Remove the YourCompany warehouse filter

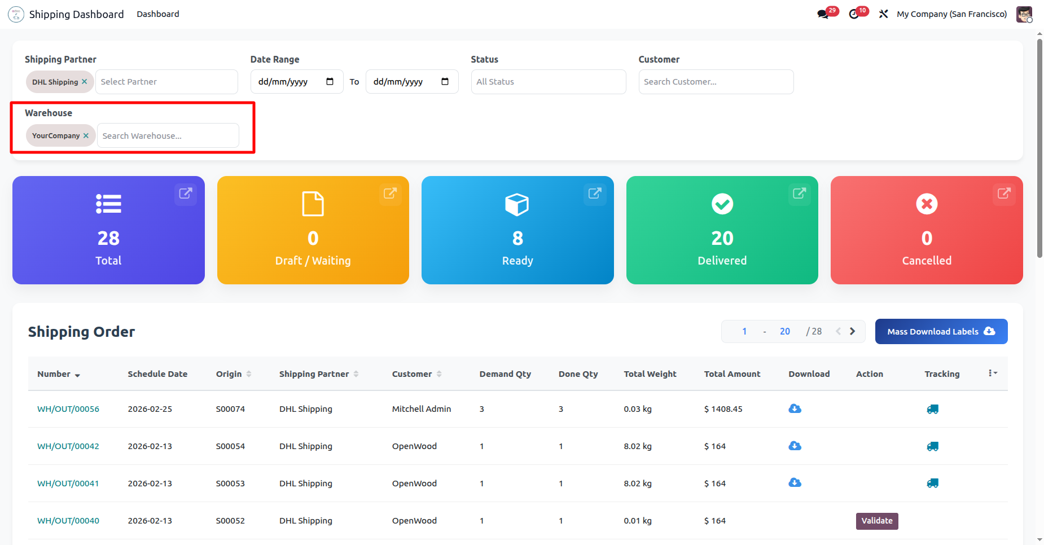click(x=86, y=136)
